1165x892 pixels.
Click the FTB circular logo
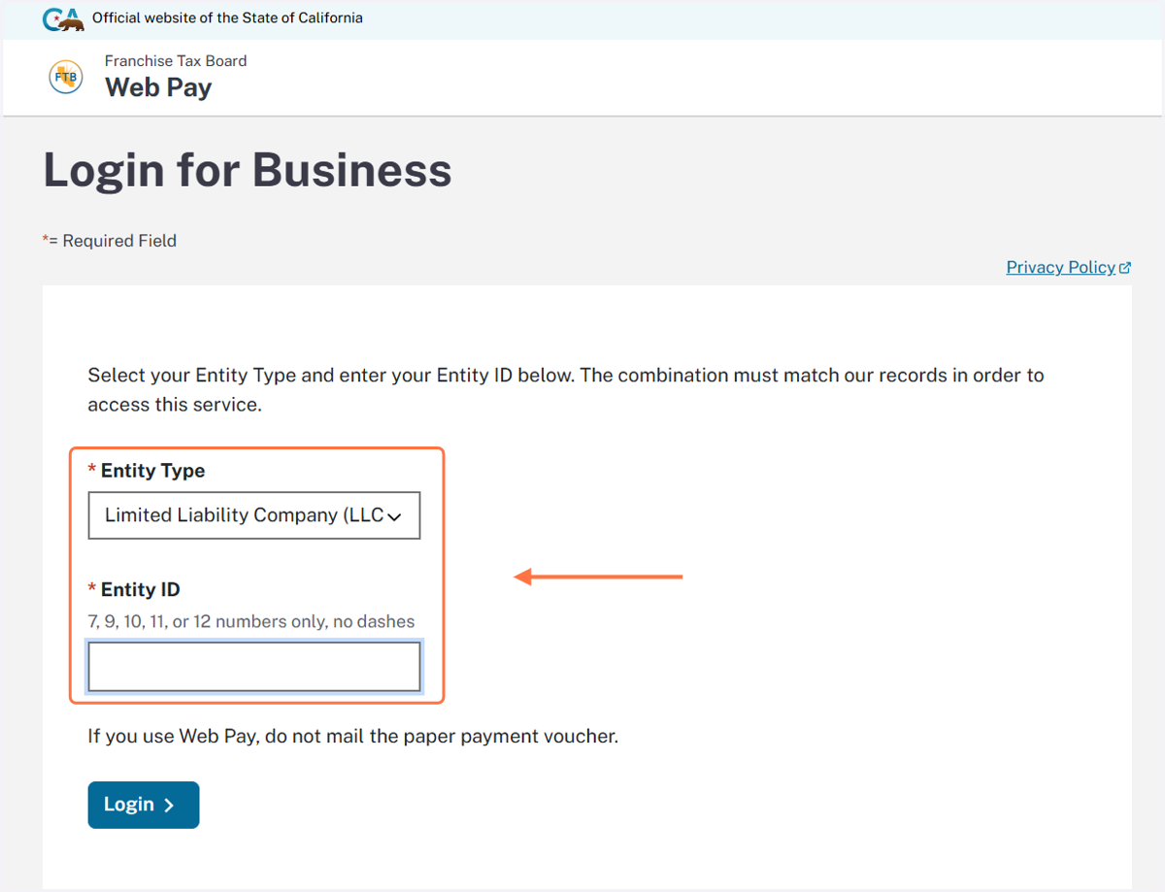point(66,77)
